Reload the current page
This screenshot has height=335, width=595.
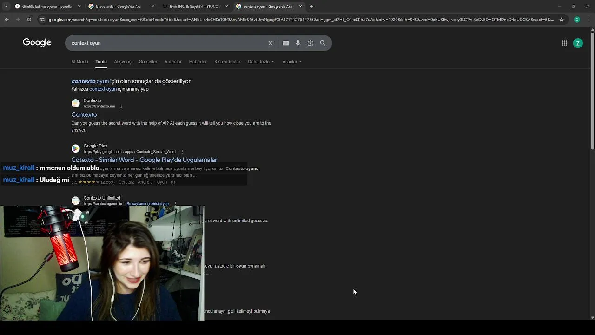click(x=29, y=20)
